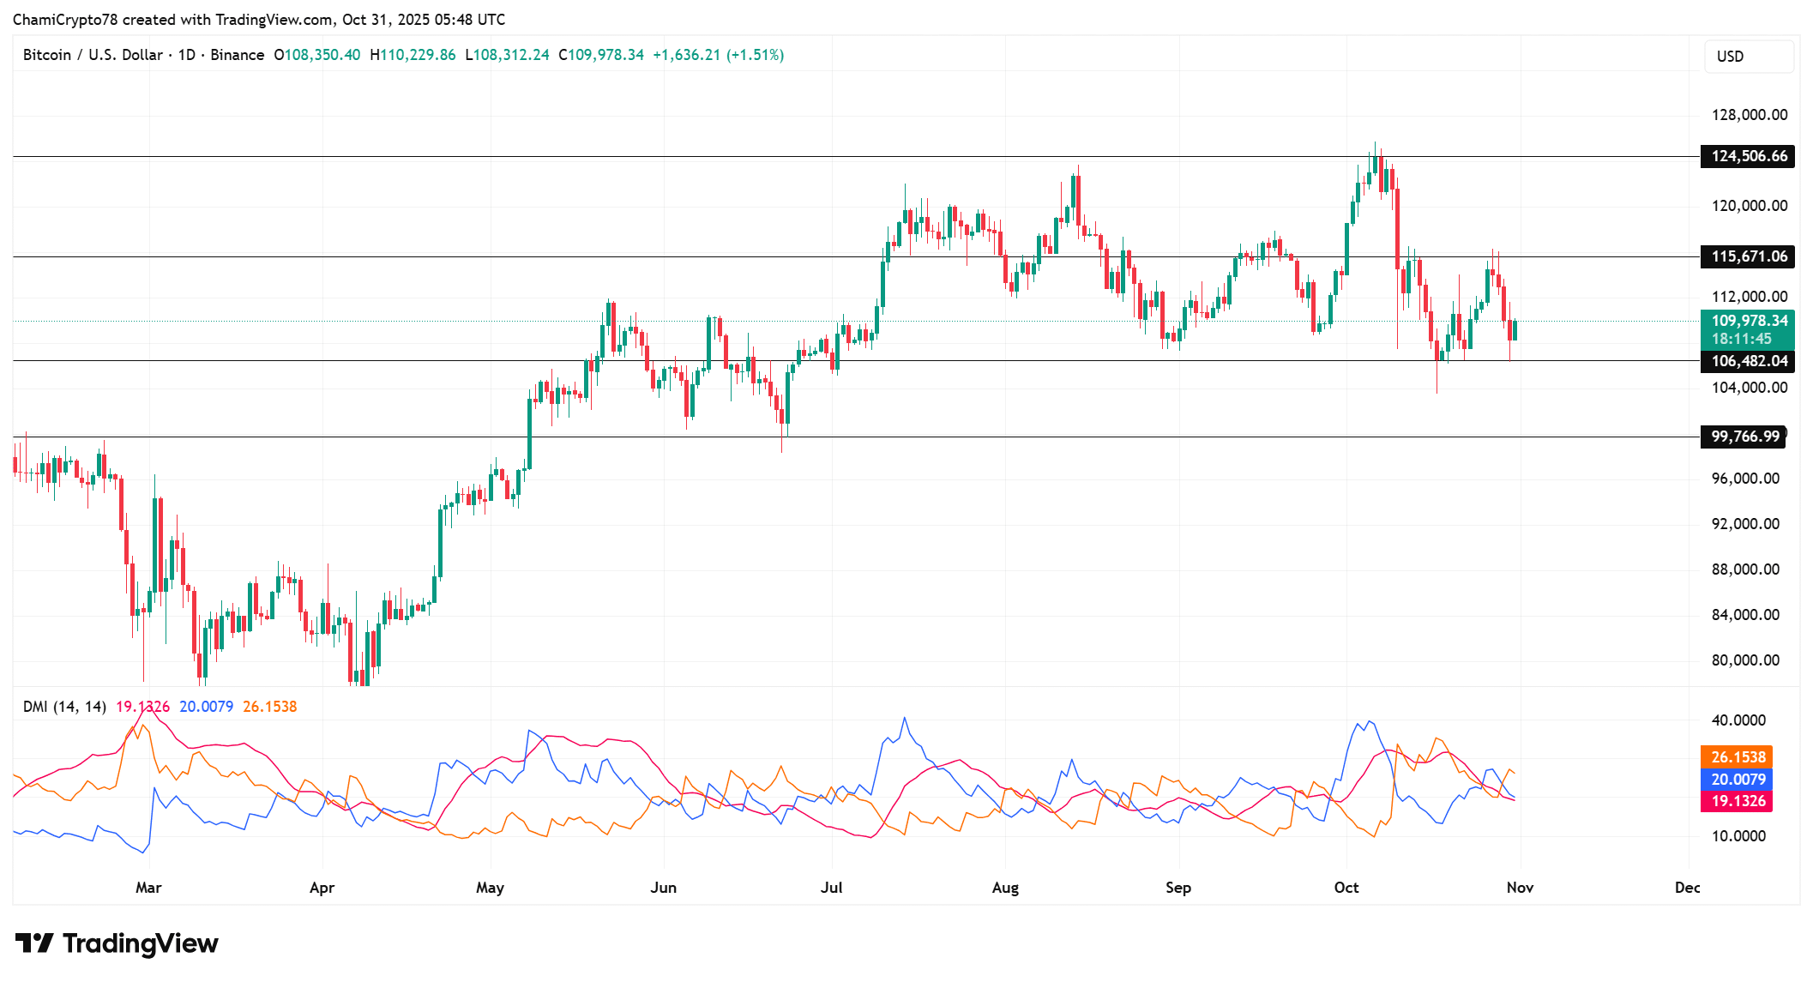The height and width of the screenshot is (982, 1813).
Task: Click the Oct label on time axis
Action: click(1346, 888)
